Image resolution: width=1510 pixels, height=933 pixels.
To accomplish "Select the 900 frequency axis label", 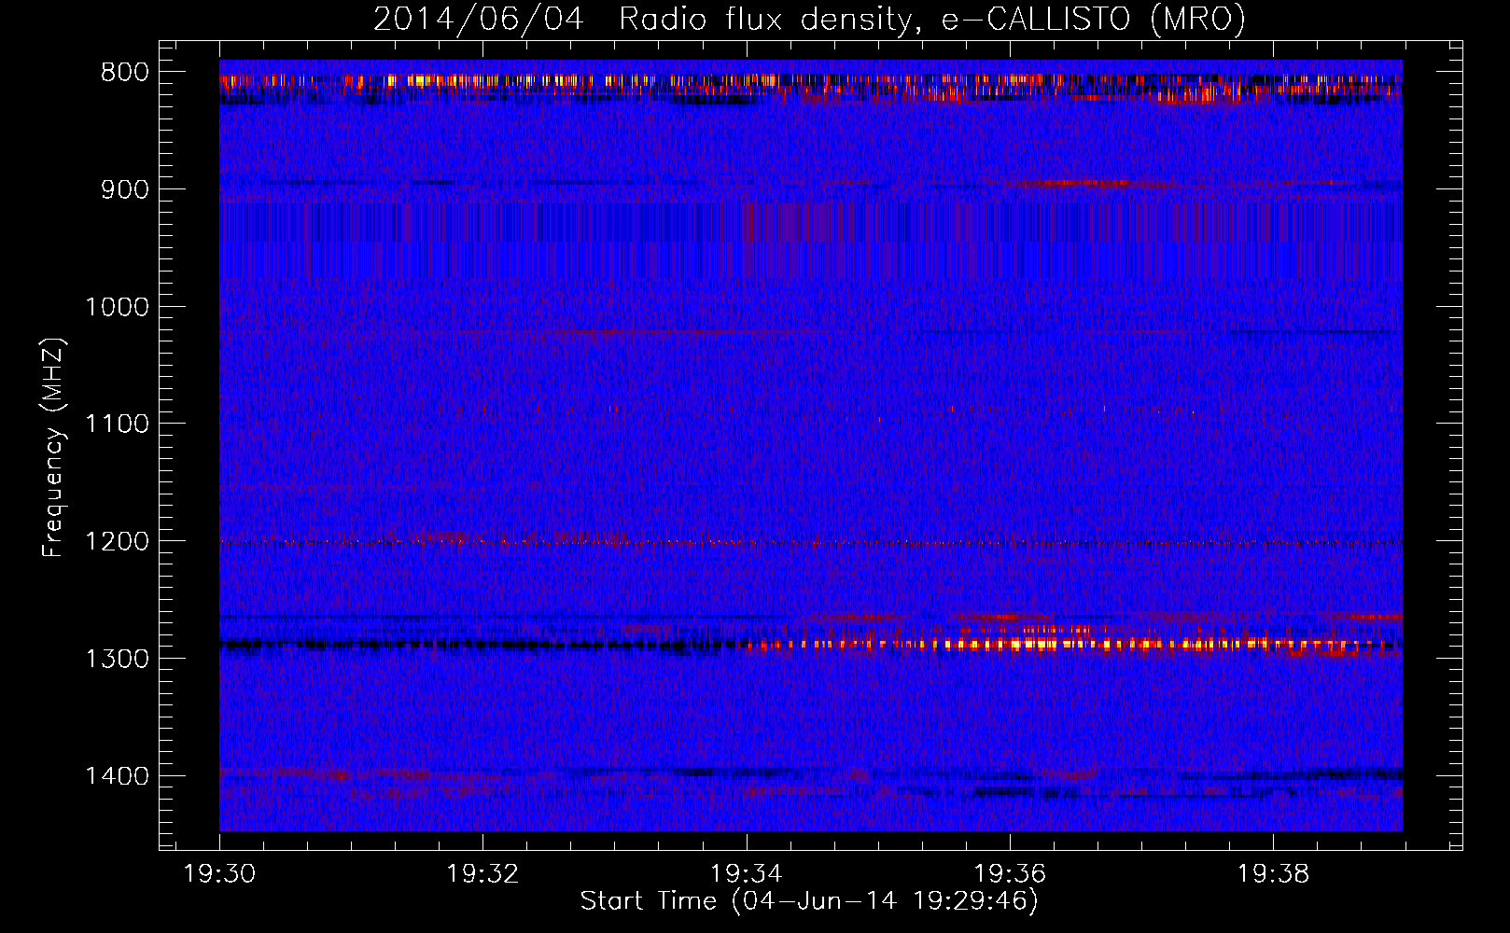I will tap(124, 189).
